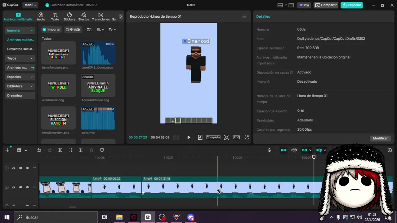Viewport: 397px width, 223px height.
Task: Click the Exportar button
Action: [352, 5]
